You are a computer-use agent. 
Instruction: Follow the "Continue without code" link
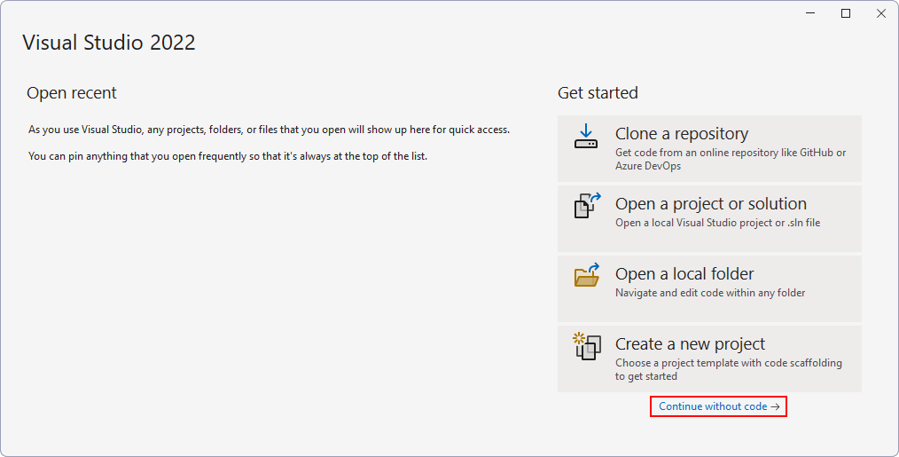point(712,406)
